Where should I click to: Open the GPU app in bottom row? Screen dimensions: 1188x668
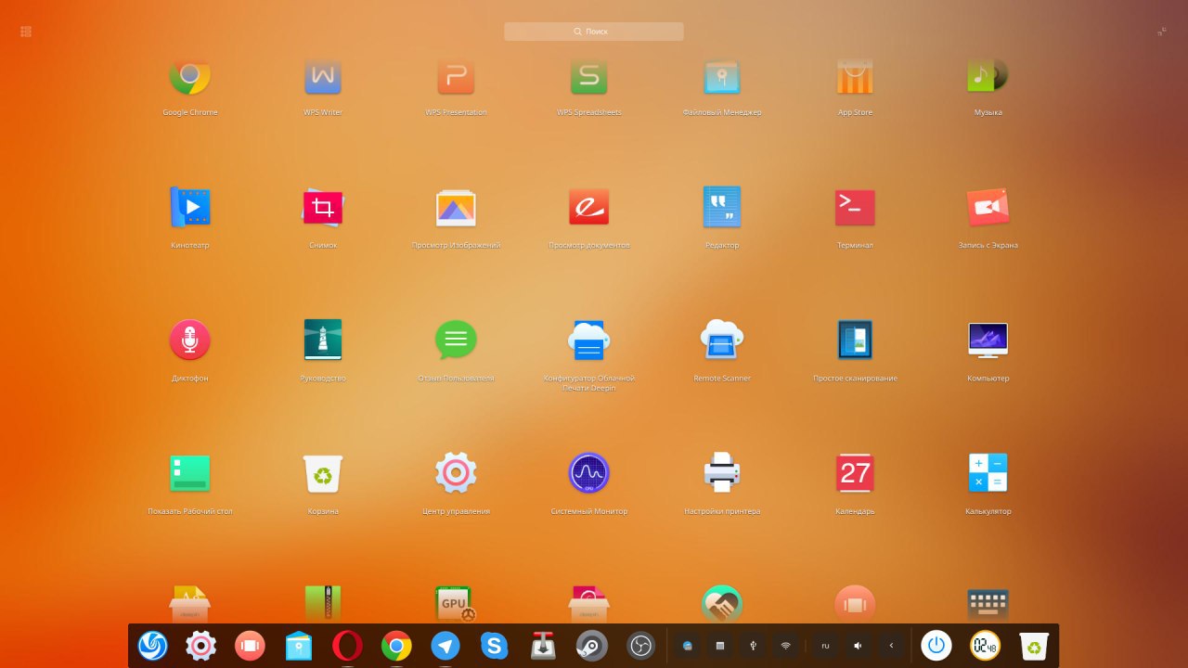click(456, 604)
